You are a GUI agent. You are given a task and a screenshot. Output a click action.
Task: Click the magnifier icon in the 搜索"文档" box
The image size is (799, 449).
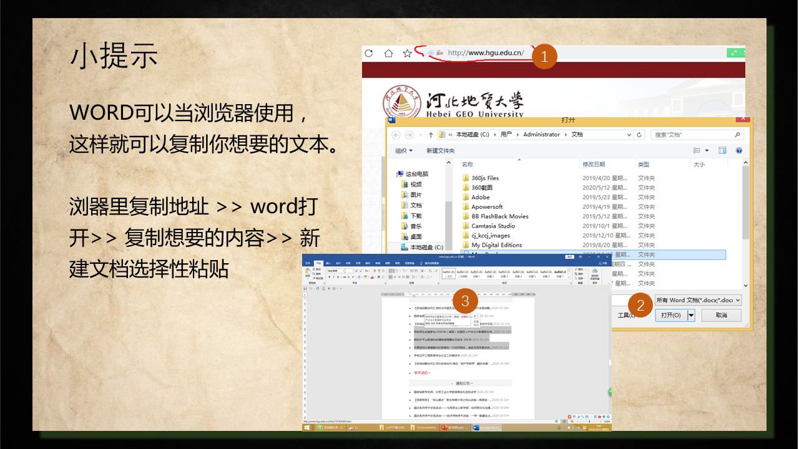click(x=738, y=135)
